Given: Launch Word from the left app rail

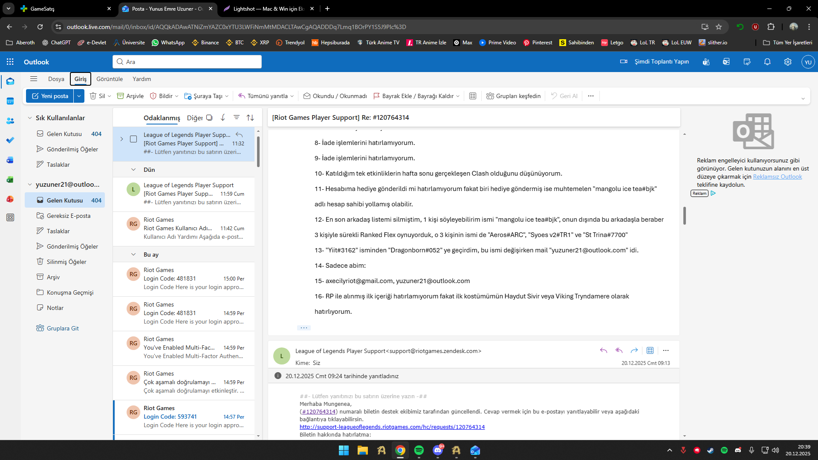Looking at the screenshot, I should coord(10,160).
